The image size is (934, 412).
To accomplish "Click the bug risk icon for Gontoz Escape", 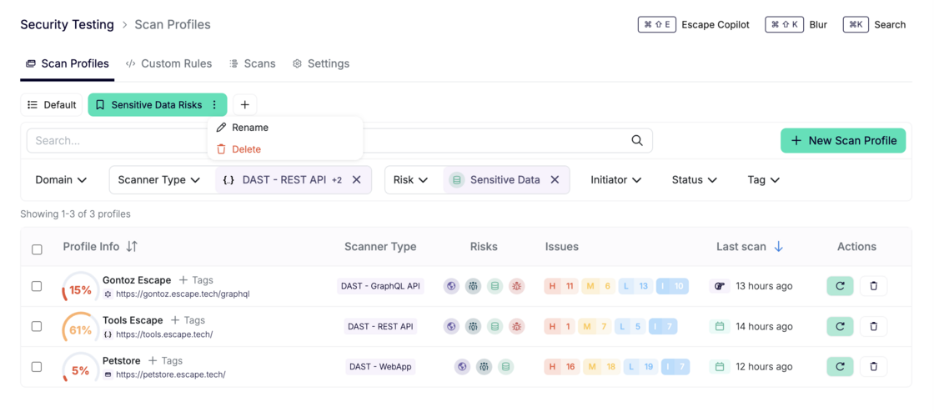I will coord(516,286).
